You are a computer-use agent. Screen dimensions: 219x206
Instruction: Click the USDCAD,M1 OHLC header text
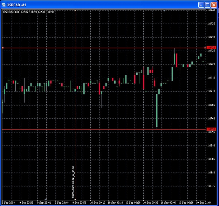coord(28,12)
